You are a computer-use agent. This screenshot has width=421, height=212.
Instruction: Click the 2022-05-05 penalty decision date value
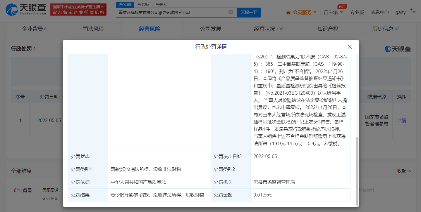point(265,157)
